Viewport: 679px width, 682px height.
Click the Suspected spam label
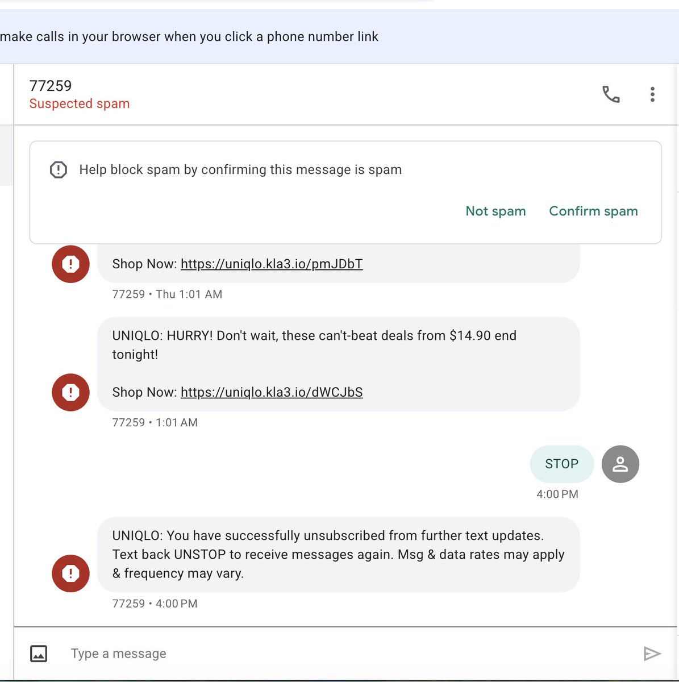point(80,104)
